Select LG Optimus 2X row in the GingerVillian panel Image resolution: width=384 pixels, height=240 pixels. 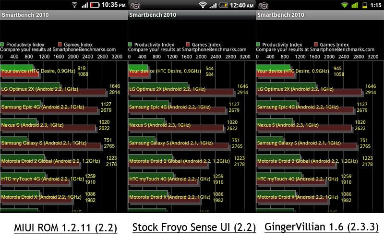pyautogui.click(x=316, y=89)
